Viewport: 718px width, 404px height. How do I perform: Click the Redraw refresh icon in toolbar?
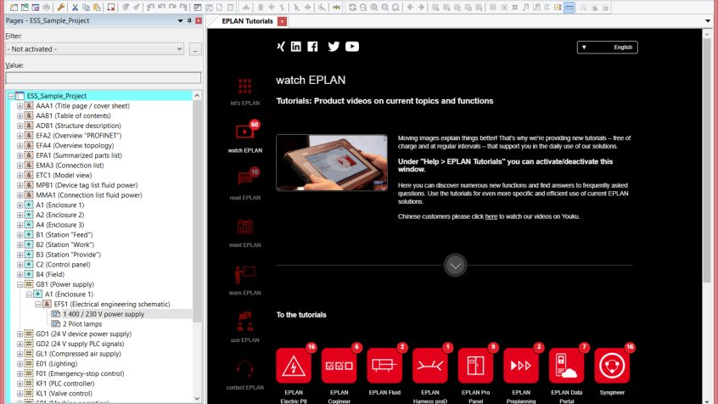click(352, 8)
